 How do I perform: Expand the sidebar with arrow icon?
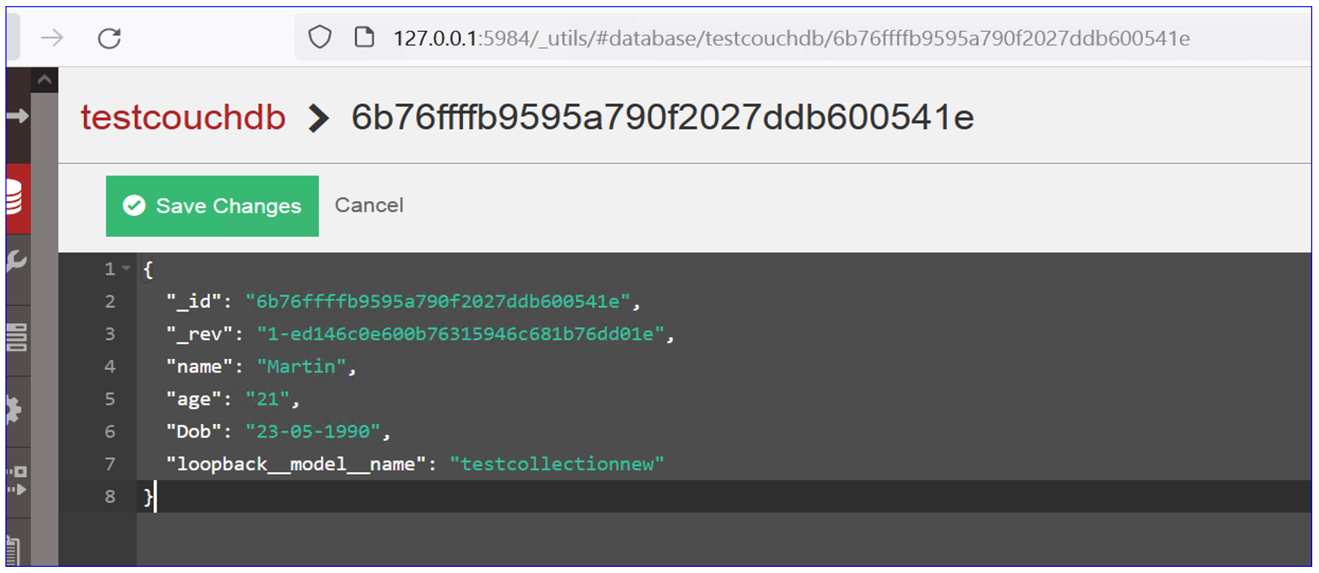click(x=18, y=116)
